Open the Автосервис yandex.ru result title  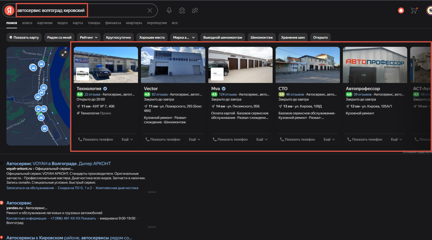pyautogui.click(x=19, y=203)
